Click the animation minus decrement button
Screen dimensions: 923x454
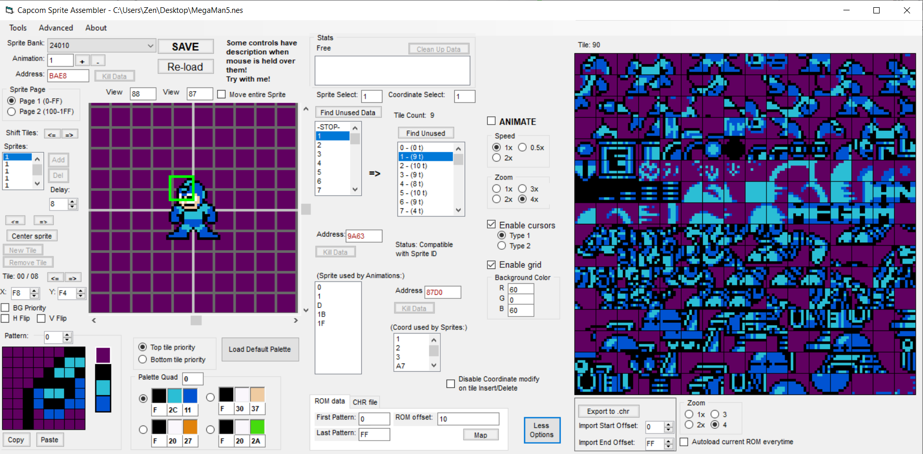pos(98,61)
